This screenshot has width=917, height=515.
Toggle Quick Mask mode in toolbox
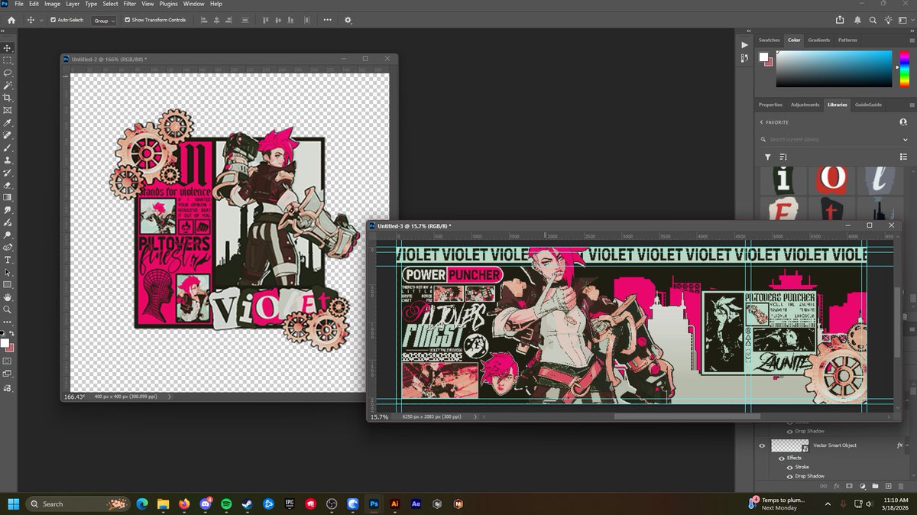tap(8, 361)
